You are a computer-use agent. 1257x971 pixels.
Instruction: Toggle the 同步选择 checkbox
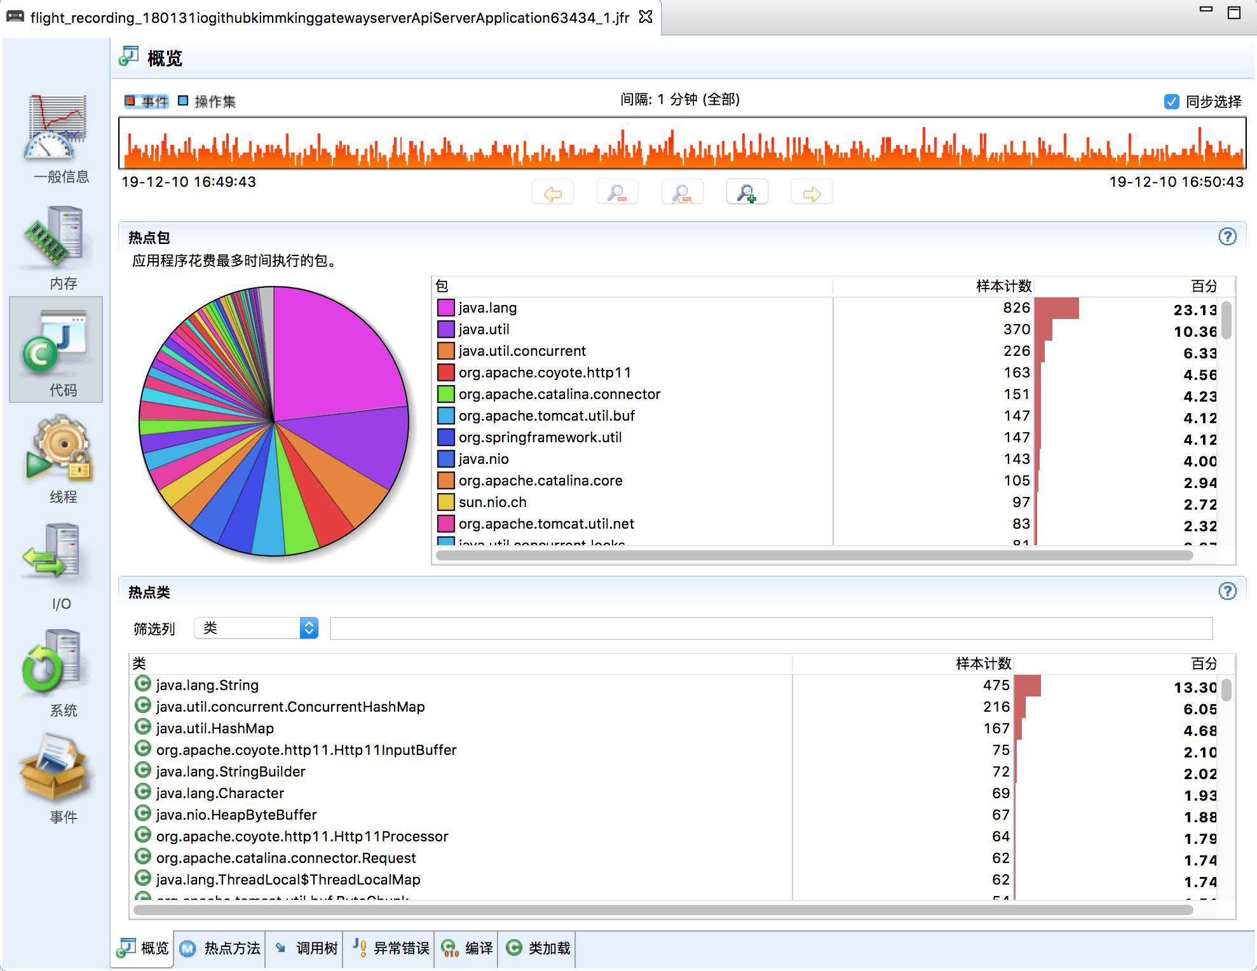click(x=1171, y=102)
